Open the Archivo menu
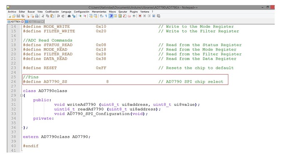287x161 pixels. [12, 12]
